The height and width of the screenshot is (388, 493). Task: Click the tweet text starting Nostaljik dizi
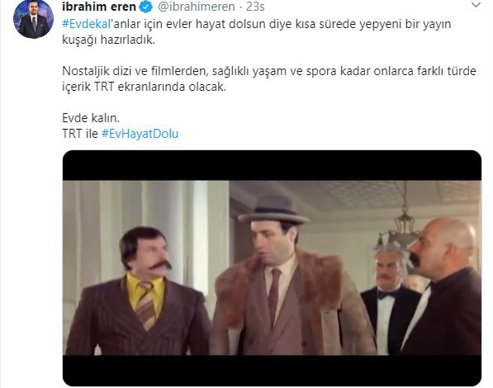(x=269, y=79)
